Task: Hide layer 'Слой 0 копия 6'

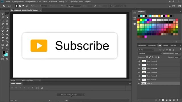Action: click(x=139, y=61)
